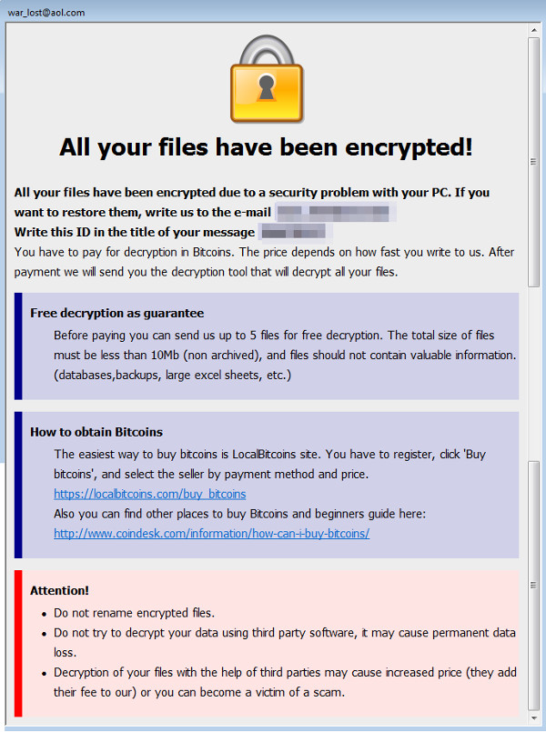The image size is (546, 732).
Task: Click the blue bar beside Free decryption section
Action: tap(17, 346)
